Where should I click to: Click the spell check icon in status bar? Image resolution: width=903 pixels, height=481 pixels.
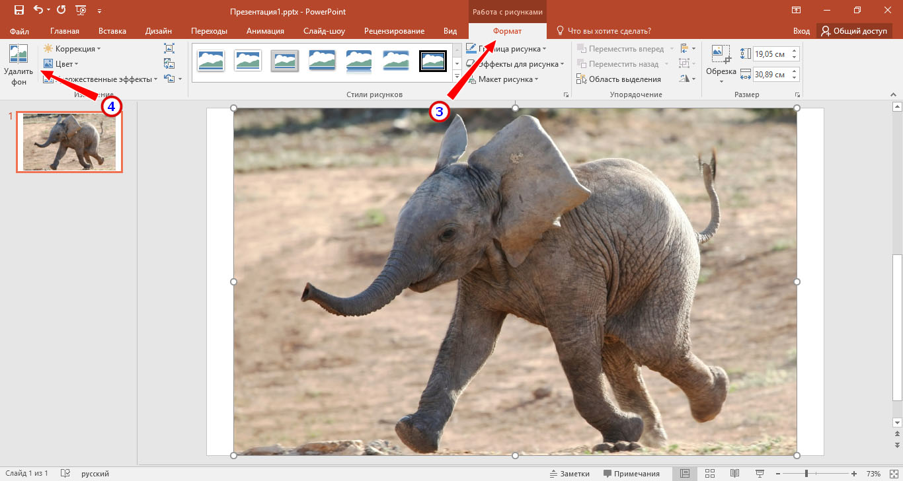click(65, 474)
